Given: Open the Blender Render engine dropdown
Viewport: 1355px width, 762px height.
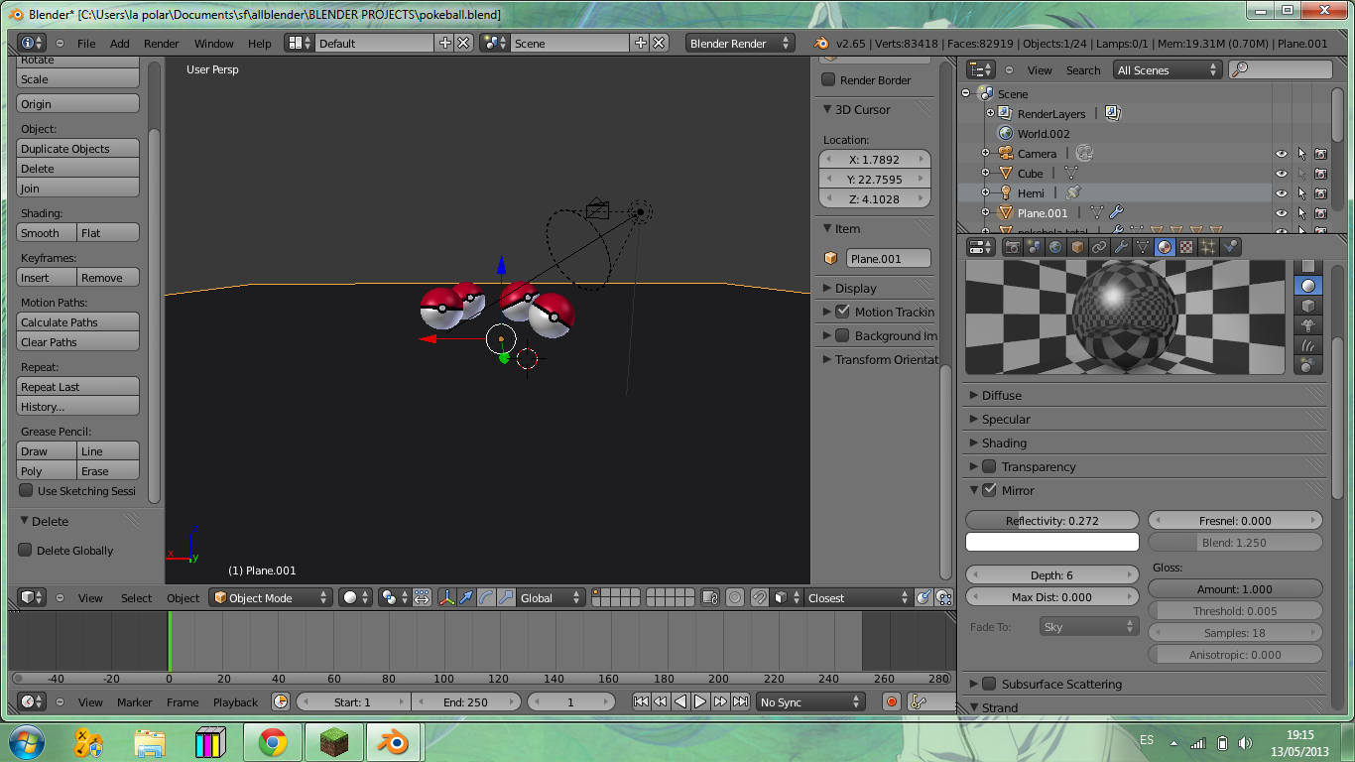Looking at the screenshot, I should click(x=741, y=43).
